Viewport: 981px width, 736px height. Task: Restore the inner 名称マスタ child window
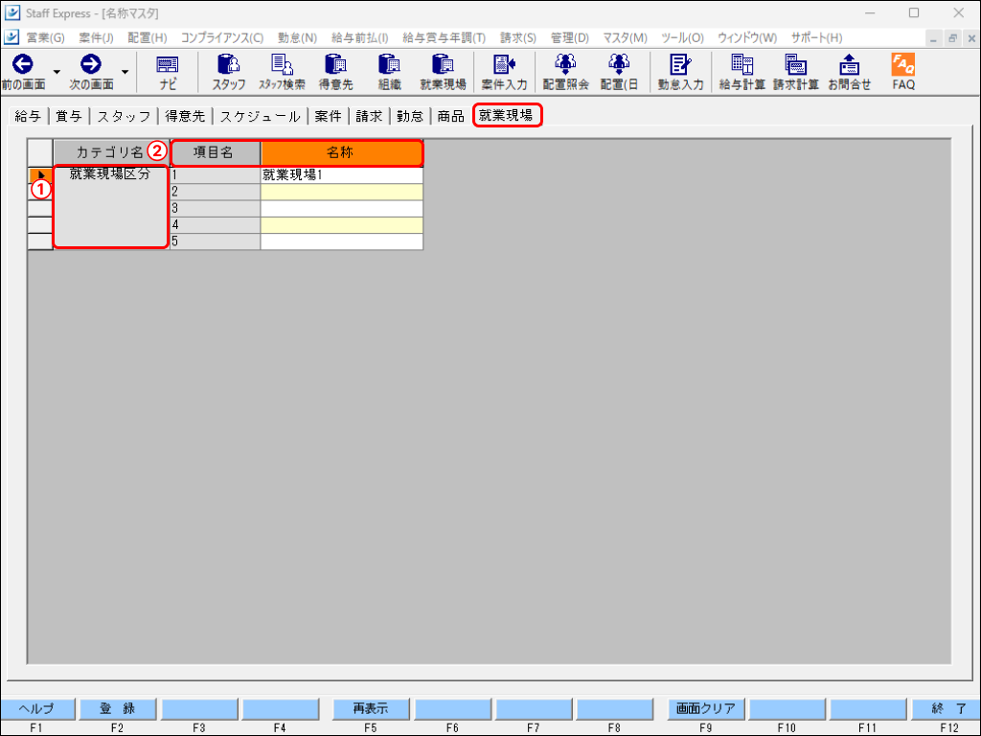[953, 38]
